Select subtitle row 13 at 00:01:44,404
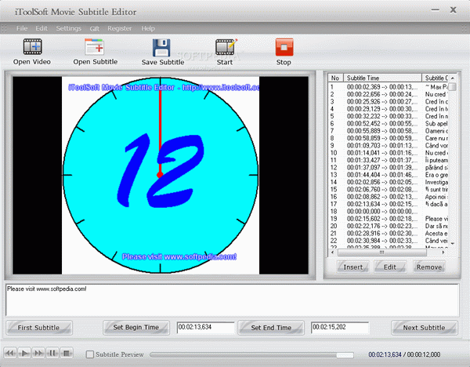 tap(389, 175)
